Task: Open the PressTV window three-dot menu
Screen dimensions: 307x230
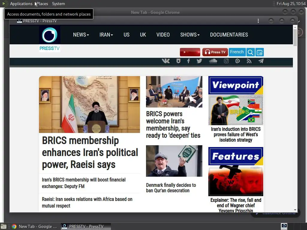Action: pyautogui.click(x=258, y=21)
